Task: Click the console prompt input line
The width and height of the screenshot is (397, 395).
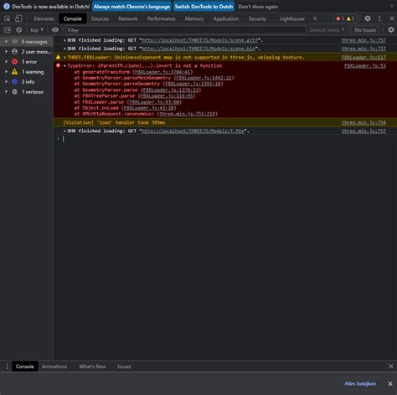Action: coord(224,139)
